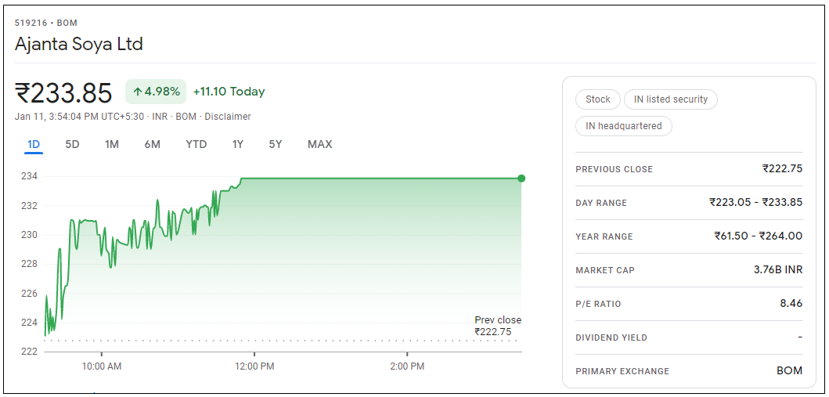The height and width of the screenshot is (397, 829).
Task: Show the 5Y chart range
Action: tap(276, 144)
